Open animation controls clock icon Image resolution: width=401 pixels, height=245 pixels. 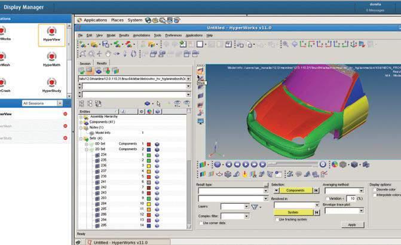(x=323, y=164)
